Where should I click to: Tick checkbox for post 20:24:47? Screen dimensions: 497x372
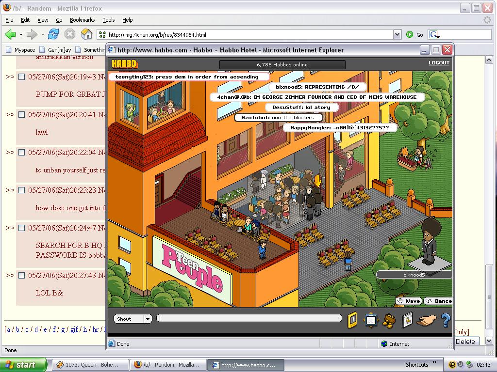21,228
